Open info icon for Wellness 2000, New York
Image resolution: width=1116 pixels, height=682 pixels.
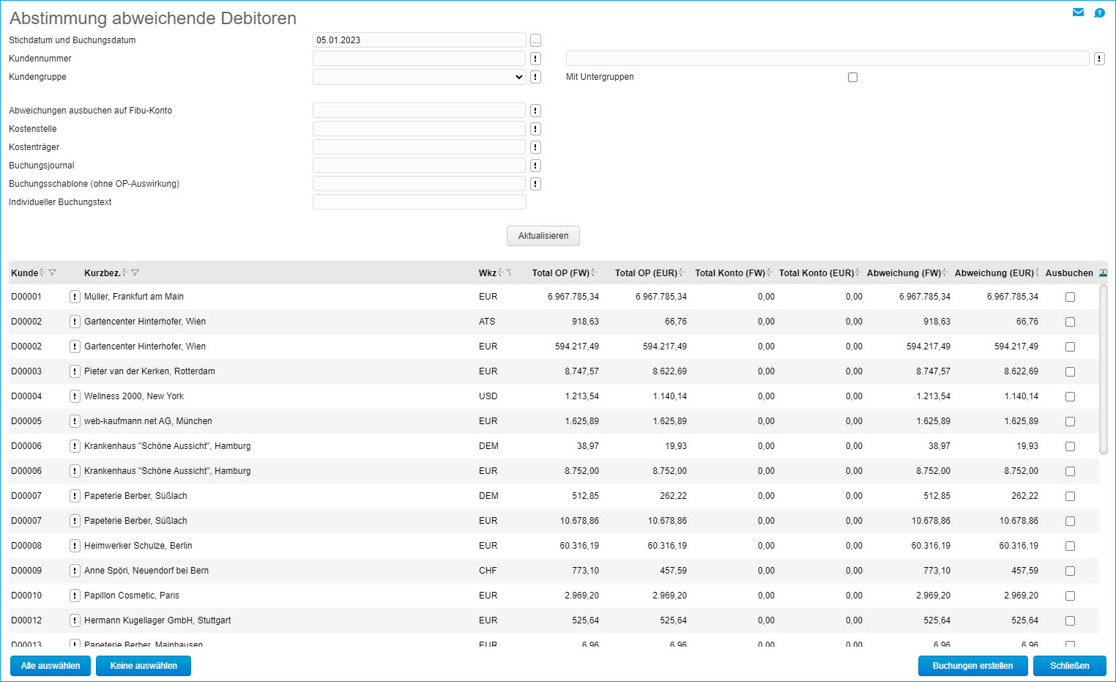tap(75, 396)
